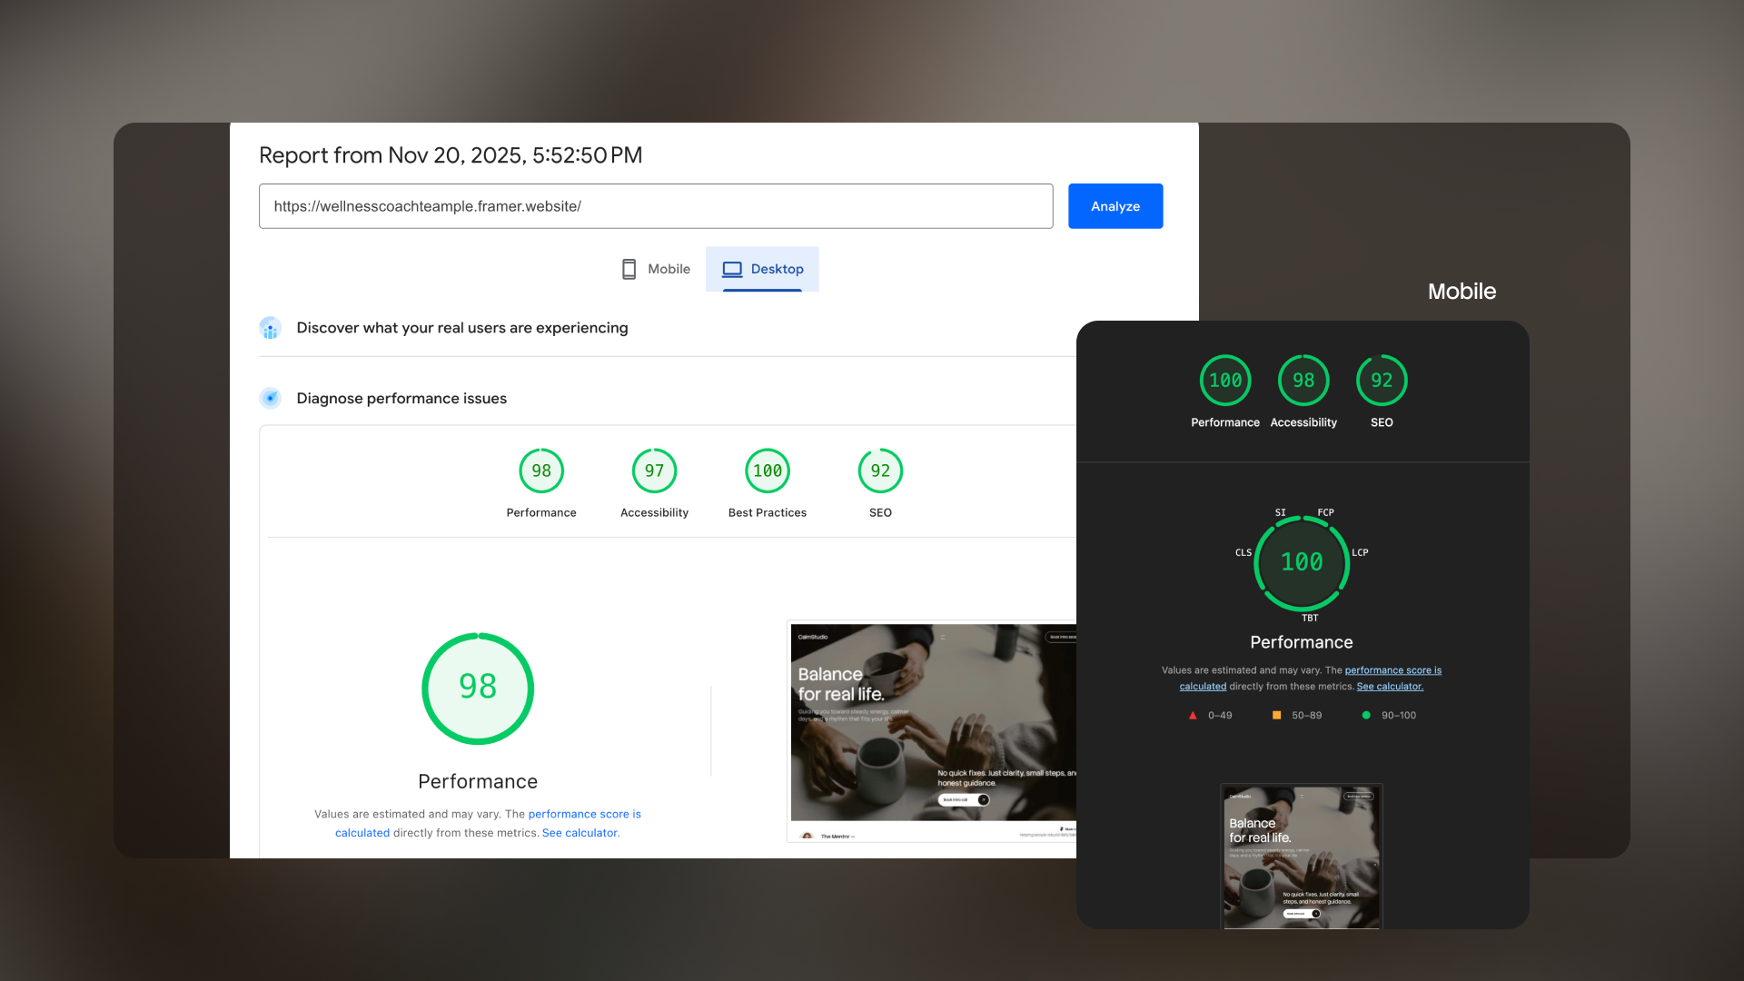Viewport: 1744px width, 981px height.
Task: Switch to the Mobile tab
Action: 655,269
